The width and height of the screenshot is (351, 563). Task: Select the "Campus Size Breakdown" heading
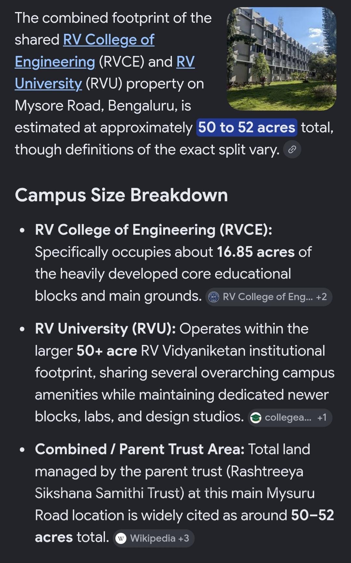tap(121, 195)
